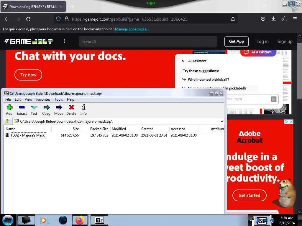Sort by the Accessed column header
The width and height of the screenshot is (302, 226).
[184, 129]
